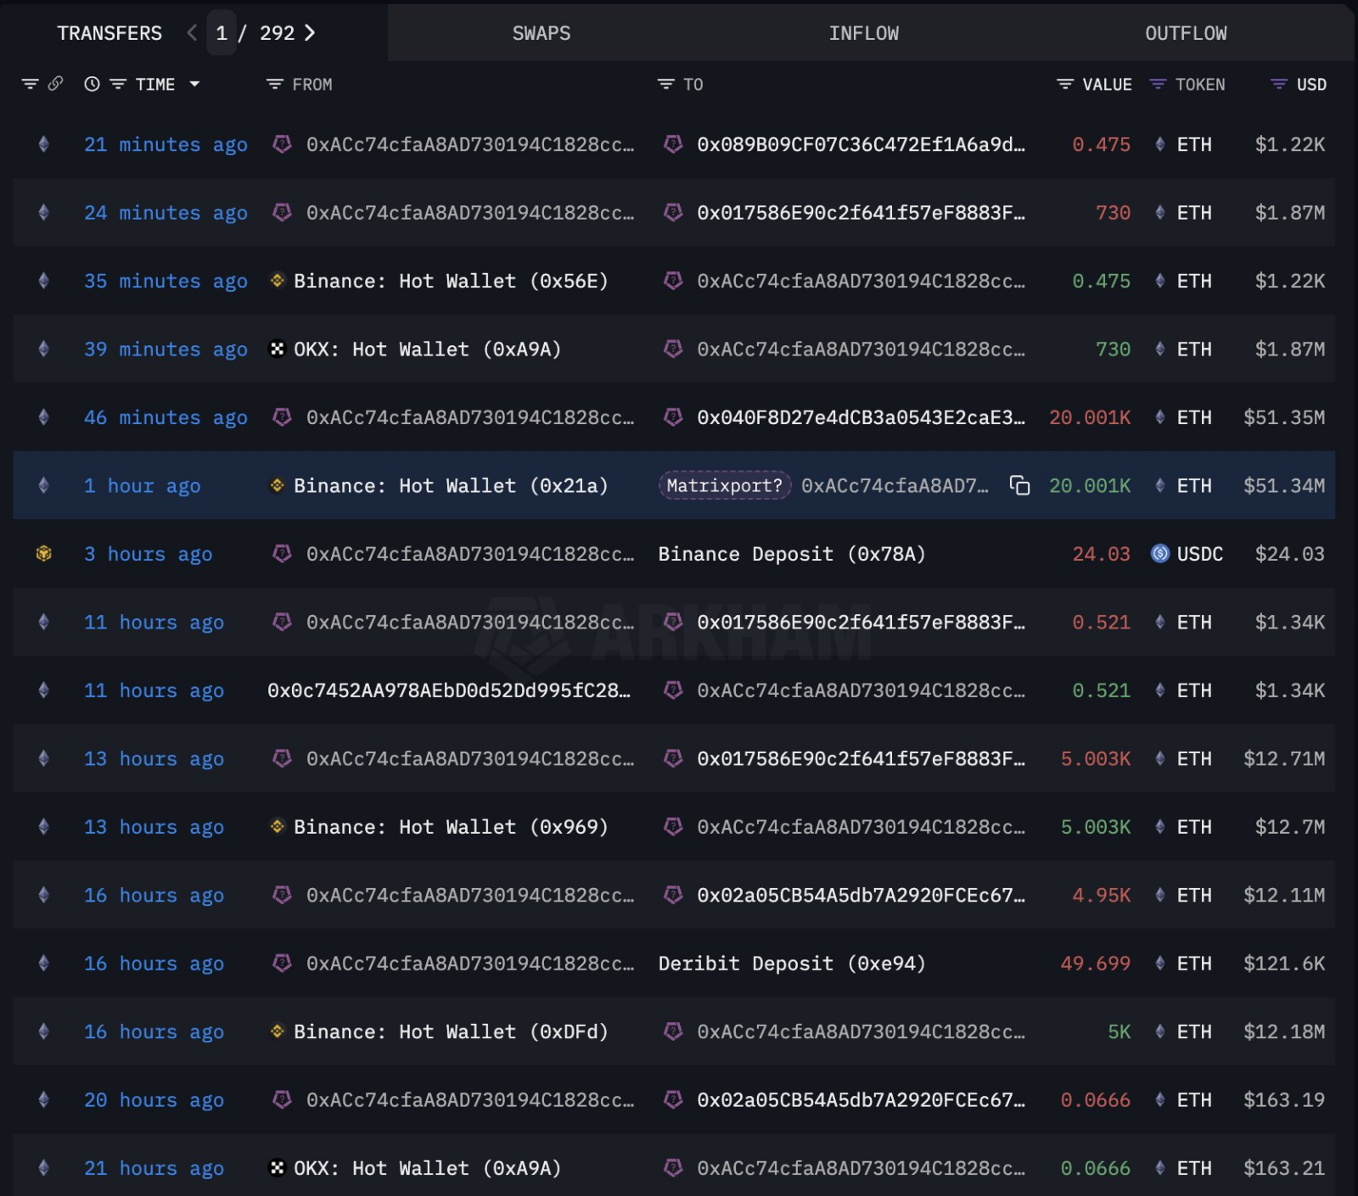Open the chain filter icon in header
This screenshot has width=1358, height=1196.
click(31, 84)
